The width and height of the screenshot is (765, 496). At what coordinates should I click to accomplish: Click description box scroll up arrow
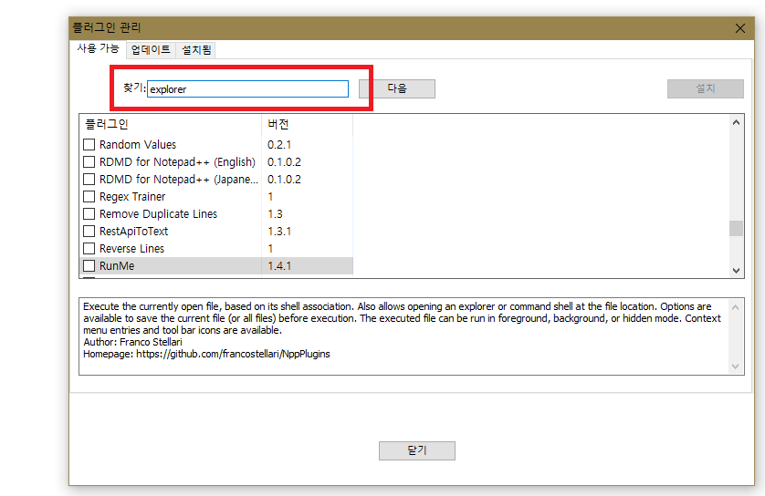click(736, 307)
